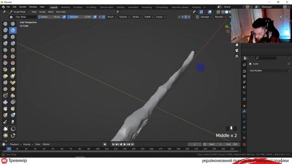
Task: Play the animation forward
Action: [x=125, y=144]
